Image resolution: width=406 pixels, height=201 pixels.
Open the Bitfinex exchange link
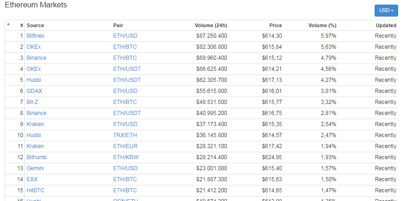click(x=36, y=36)
